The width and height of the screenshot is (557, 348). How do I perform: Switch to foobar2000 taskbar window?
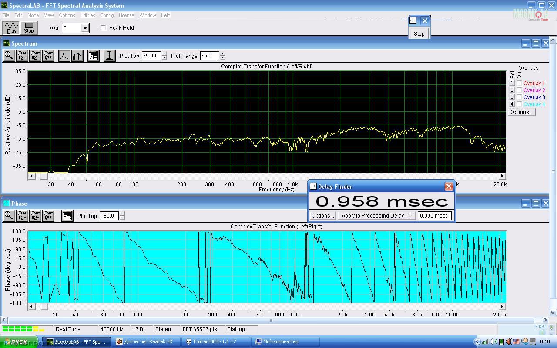tap(216, 341)
